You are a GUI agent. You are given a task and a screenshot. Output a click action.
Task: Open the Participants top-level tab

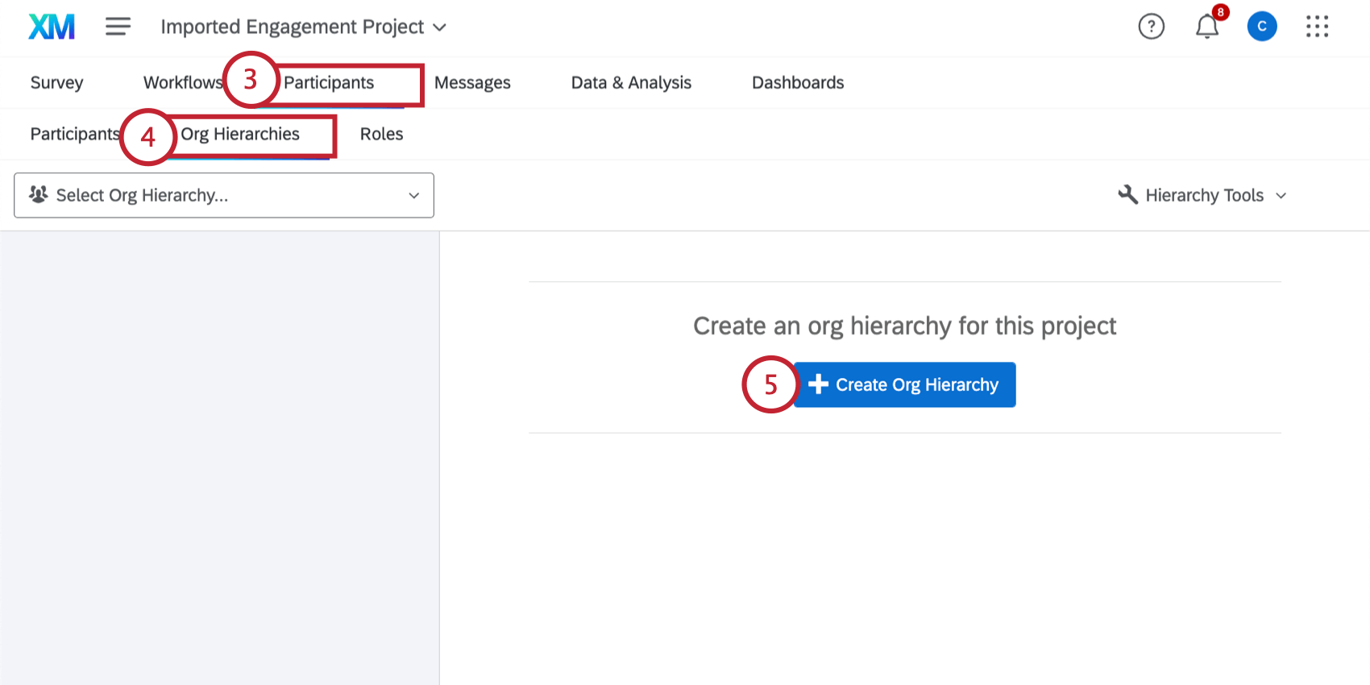pyautogui.click(x=329, y=83)
